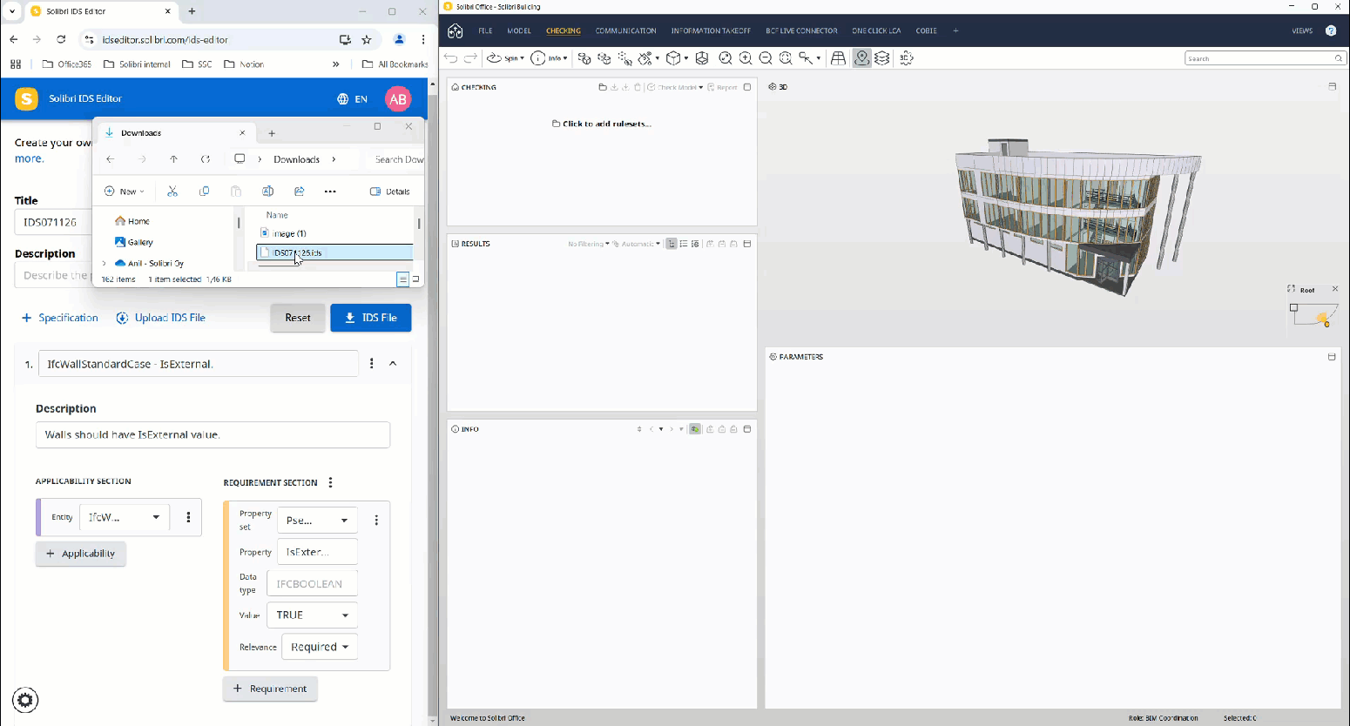1350x726 pixels.
Task: Toggle hierarchy view in Results panel
Action: pyautogui.click(x=672, y=244)
